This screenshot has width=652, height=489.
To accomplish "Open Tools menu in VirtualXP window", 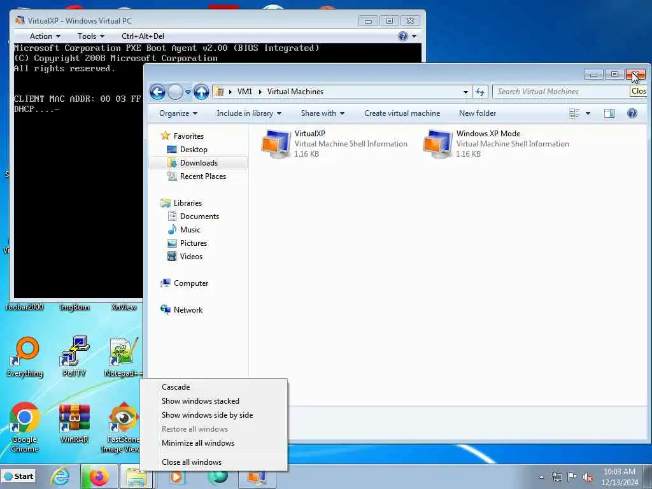I will (90, 36).
